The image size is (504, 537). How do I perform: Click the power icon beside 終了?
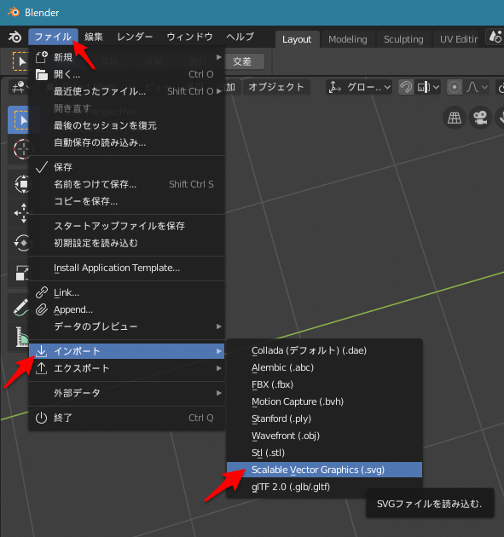pyautogui.click(x=41, y=418)
